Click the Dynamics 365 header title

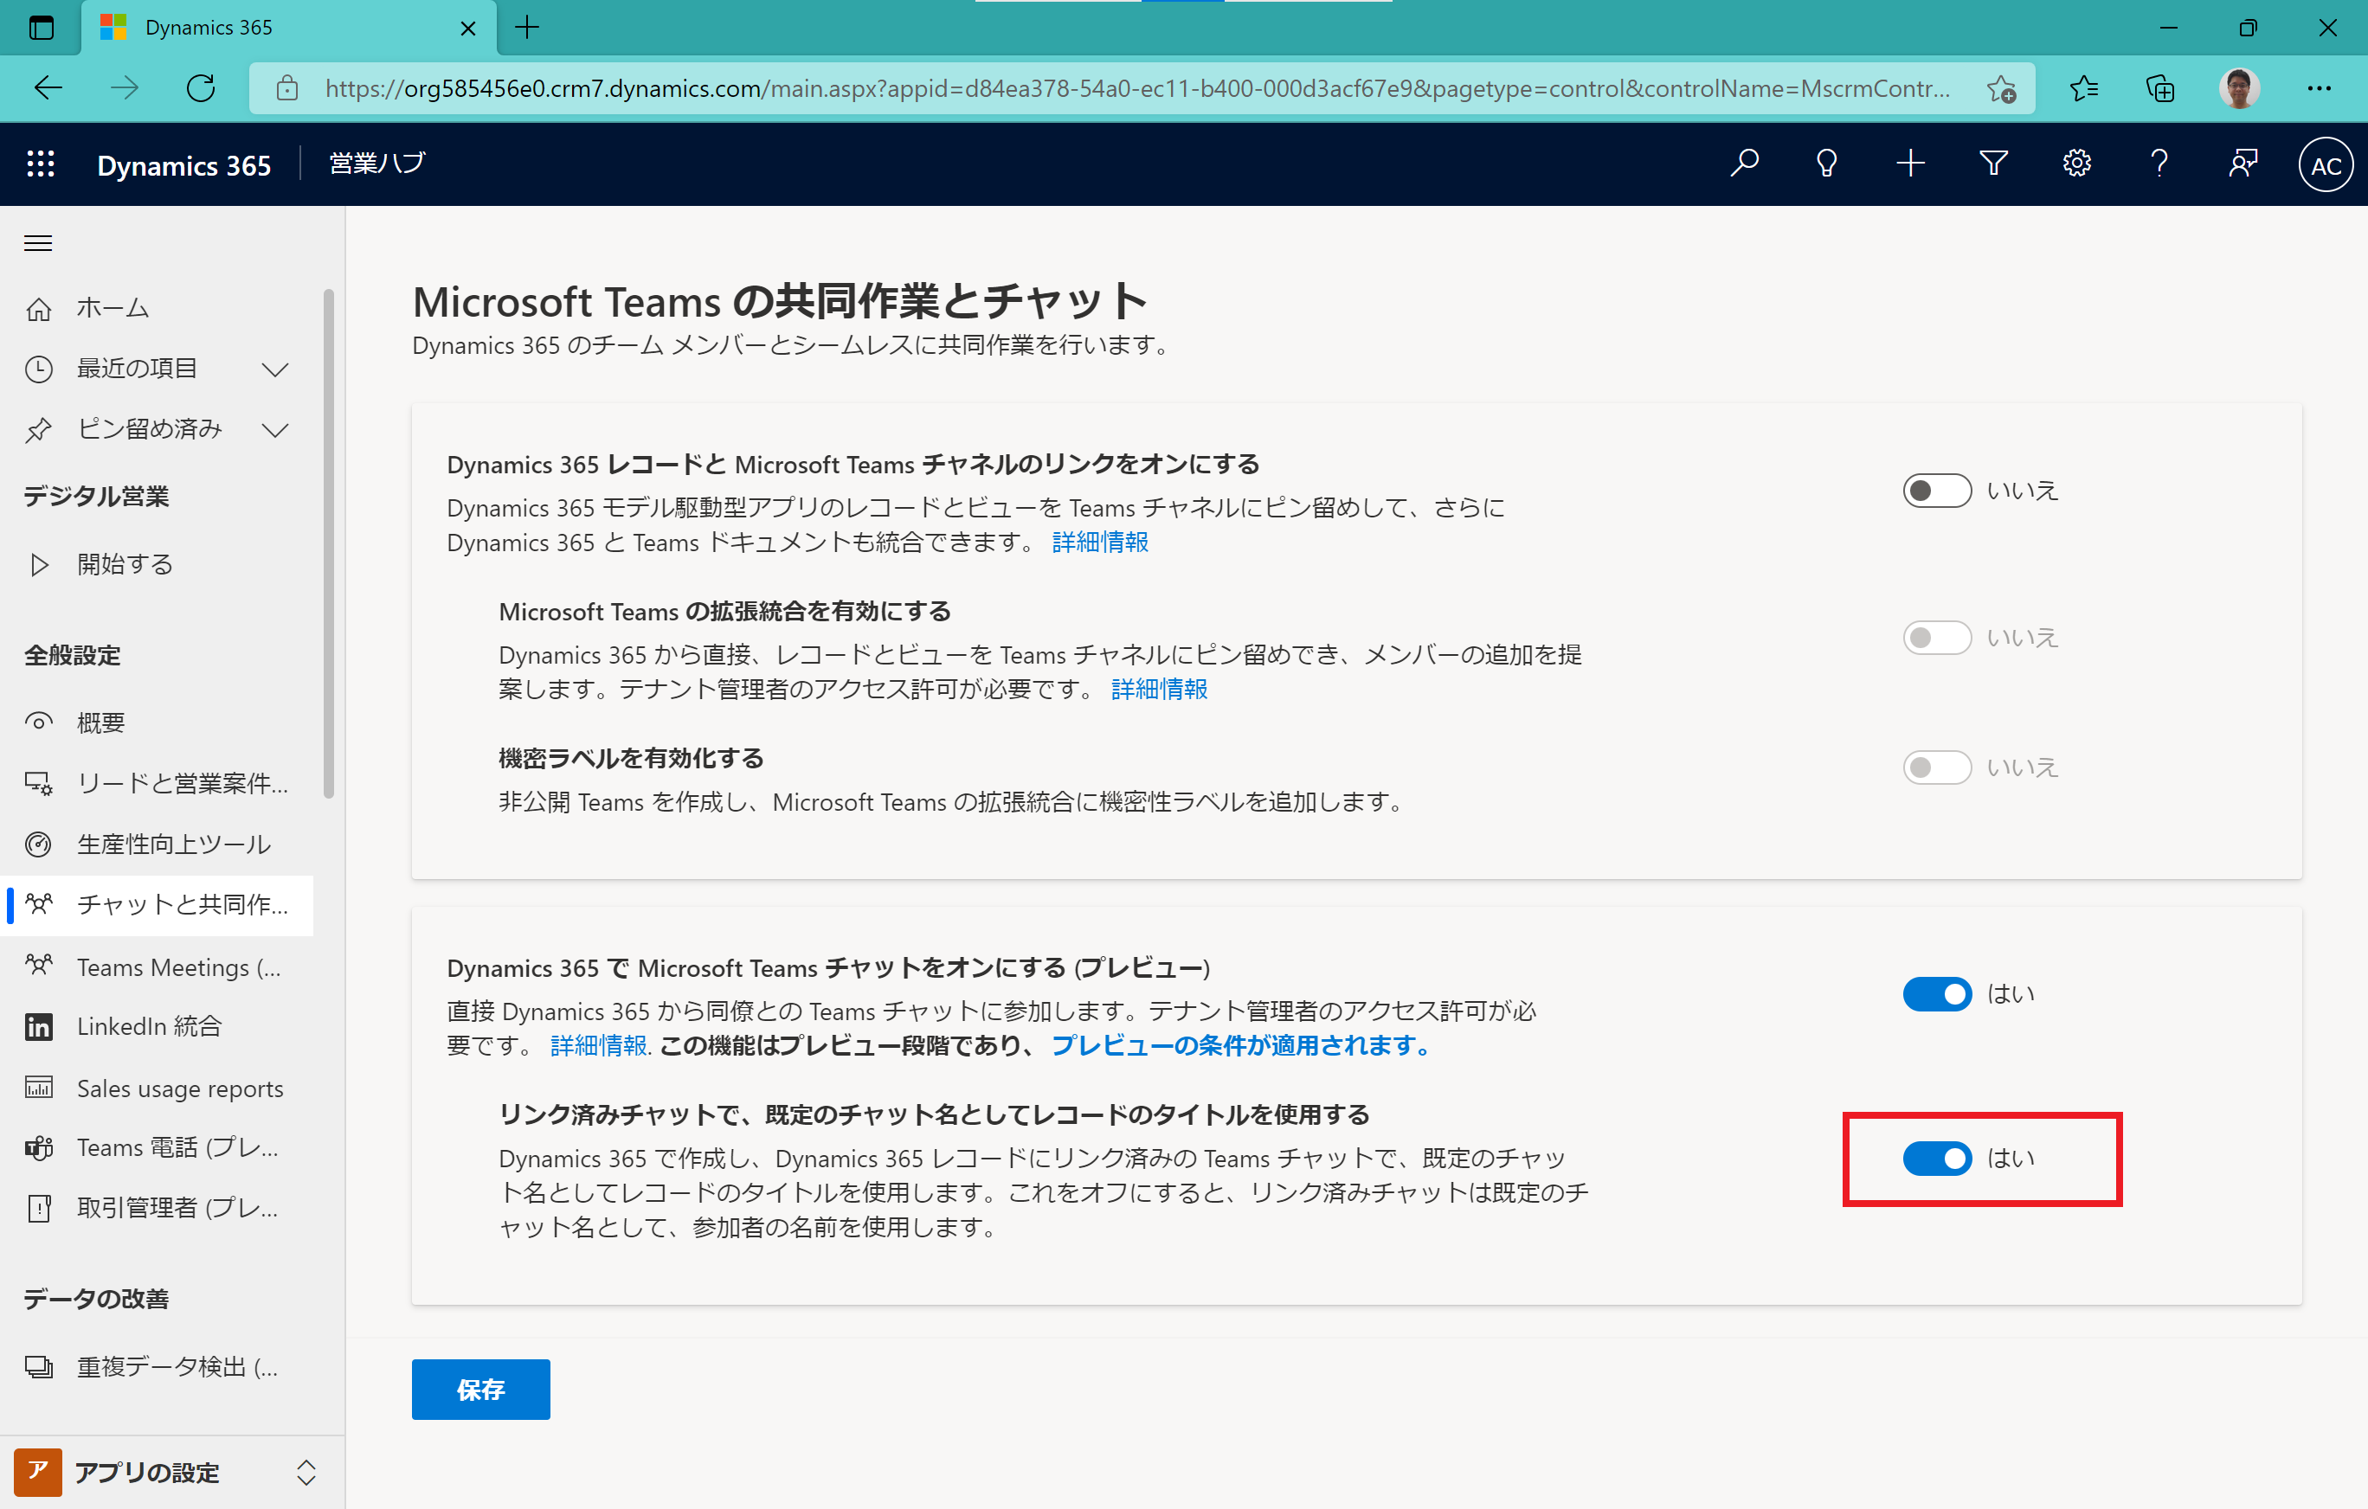pos(183,165)
